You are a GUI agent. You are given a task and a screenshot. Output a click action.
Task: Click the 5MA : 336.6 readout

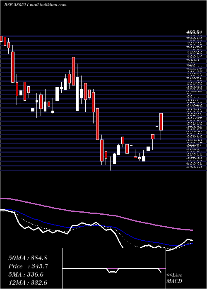[26, 275]
